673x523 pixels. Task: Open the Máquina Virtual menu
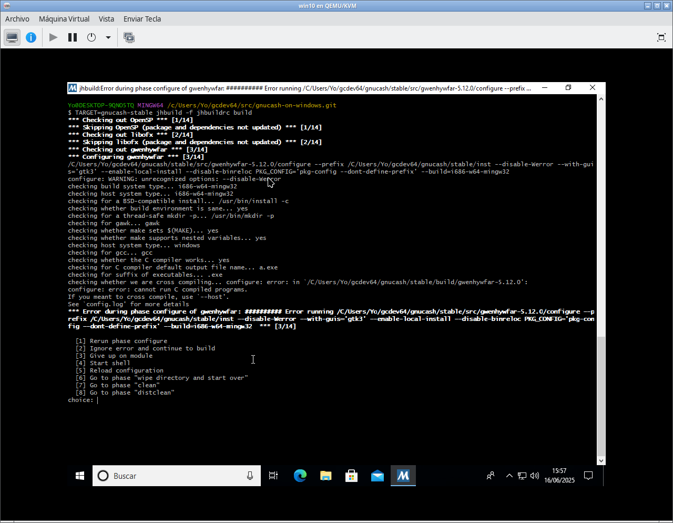point(64,19)
